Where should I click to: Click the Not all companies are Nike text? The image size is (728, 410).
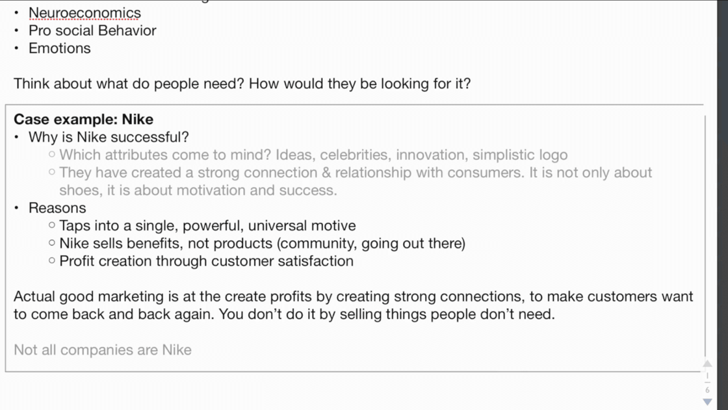(103, 350)
